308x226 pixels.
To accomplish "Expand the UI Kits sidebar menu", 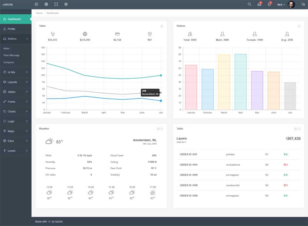I will point(15,72).
